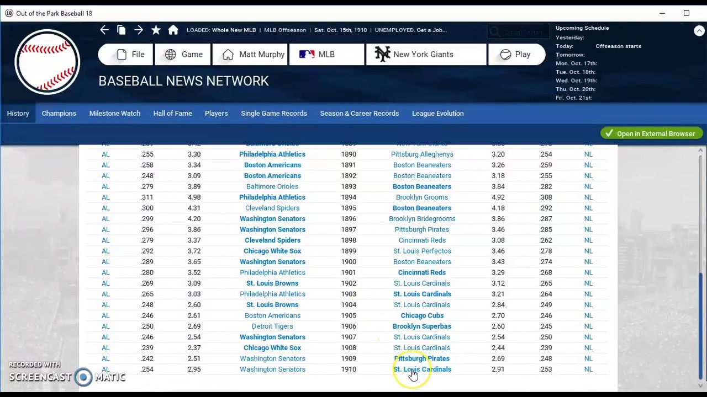Go forward with the right arrow icon
707x397 pixels.
[x=139, y=30]
